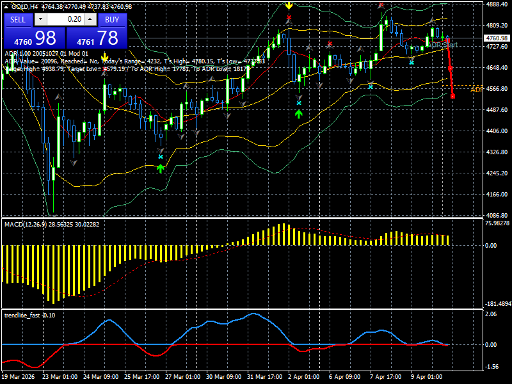Select the red cross marker below the top yellow arrow
Image resolution: width=512 pixels, height=384 pixels.
(289, 17)
